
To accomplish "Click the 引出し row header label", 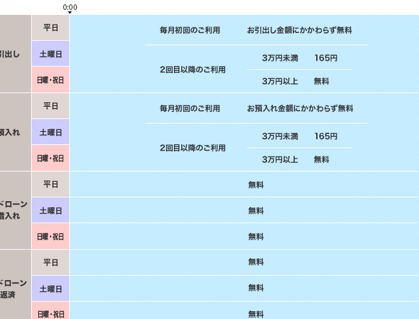I will [10, 54].
